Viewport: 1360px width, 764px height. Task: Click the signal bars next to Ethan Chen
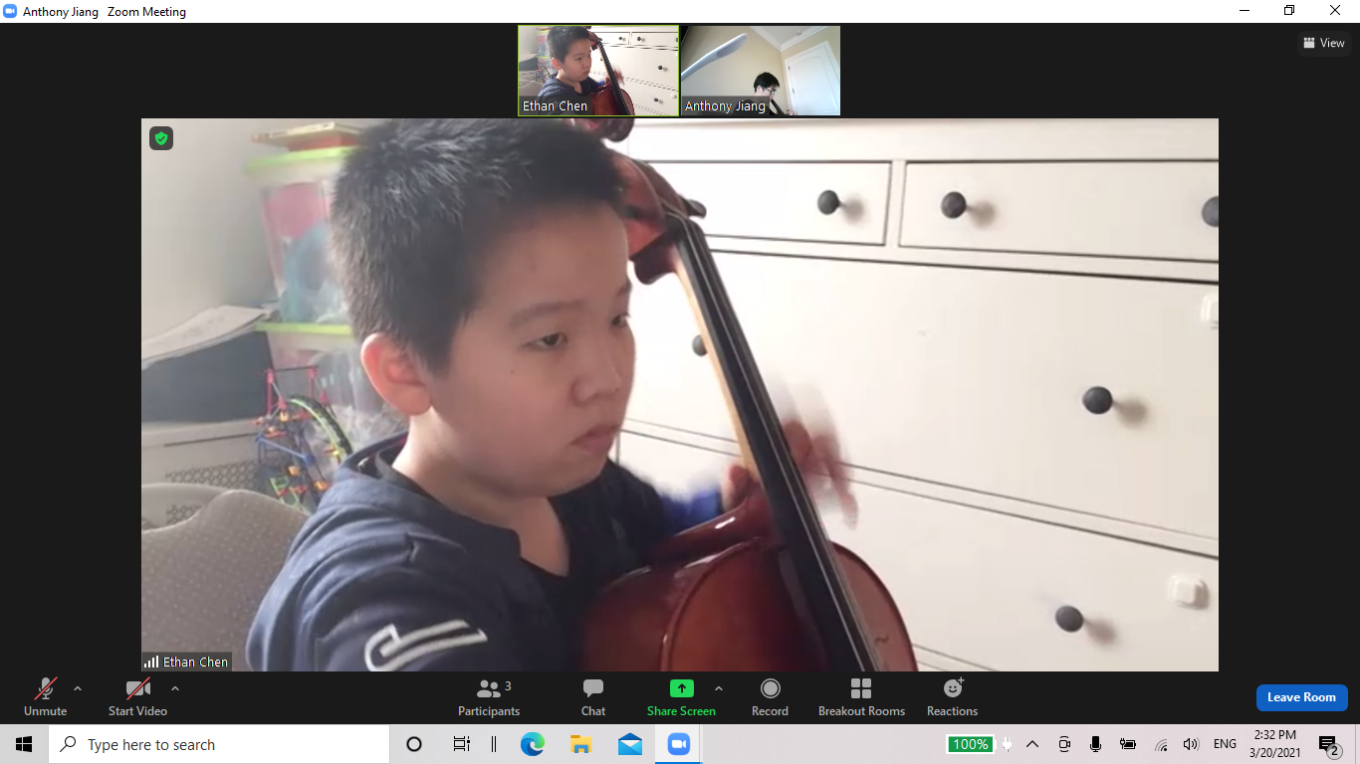tap(151, 662)
